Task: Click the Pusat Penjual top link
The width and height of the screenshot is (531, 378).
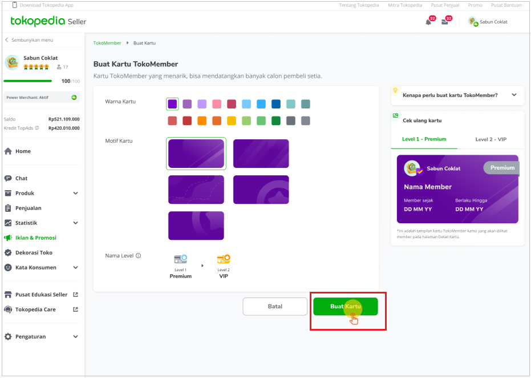Action: click(x=445, y=5)
